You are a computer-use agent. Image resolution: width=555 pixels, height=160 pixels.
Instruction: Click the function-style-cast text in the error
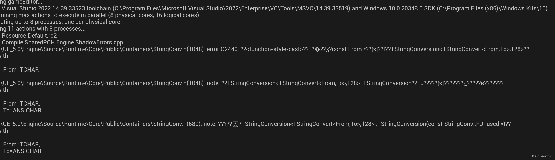click(x=274, y=49)
